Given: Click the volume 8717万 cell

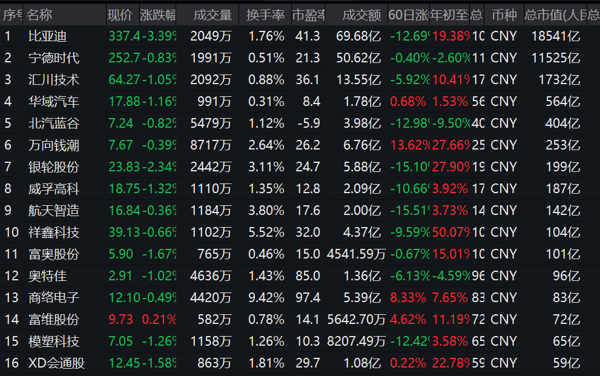Looking at the screenshot, I should 211,145.
